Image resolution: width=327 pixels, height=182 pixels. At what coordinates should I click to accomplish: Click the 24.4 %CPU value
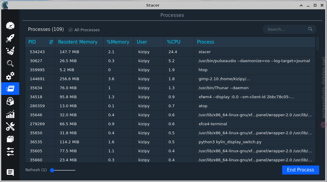pyautogui.click(x=173, y=52)
